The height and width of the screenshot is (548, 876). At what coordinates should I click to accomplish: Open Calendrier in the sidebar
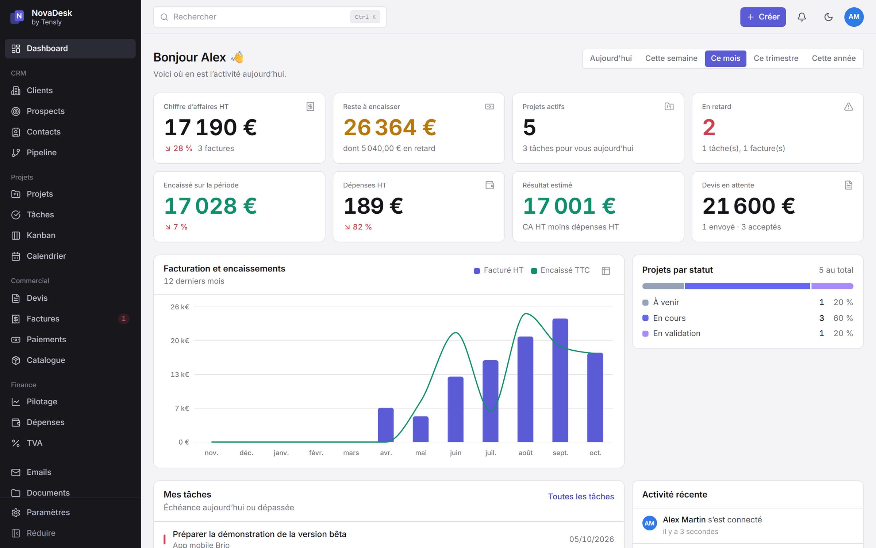click(70, 256)
